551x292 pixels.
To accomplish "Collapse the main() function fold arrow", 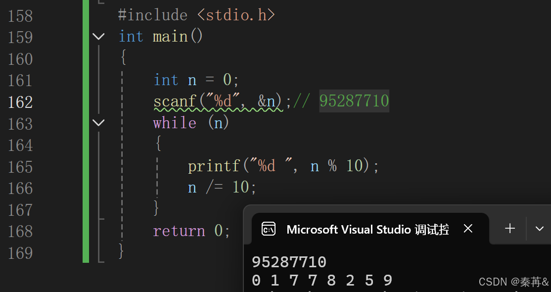I will coord(98,36).
